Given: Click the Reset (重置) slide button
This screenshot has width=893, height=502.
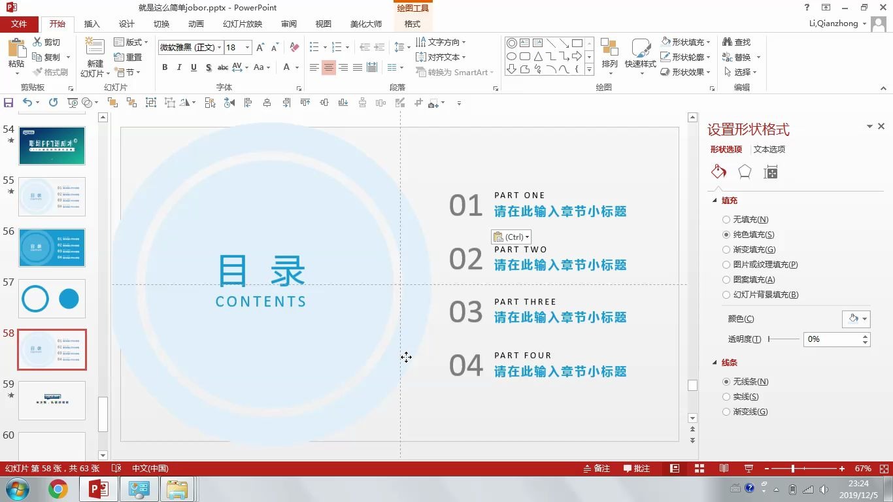Looking at the screenshot, I should (128, 57).
